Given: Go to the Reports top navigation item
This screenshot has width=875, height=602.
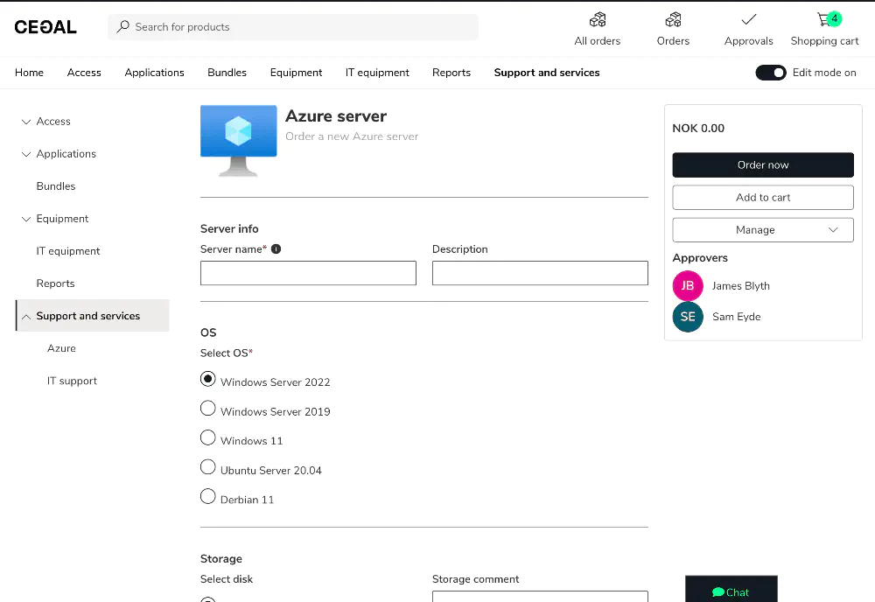Looking at the screenshot, I should [451, 73].
